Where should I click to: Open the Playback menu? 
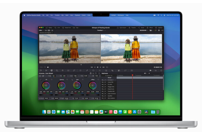coord(77,15)
